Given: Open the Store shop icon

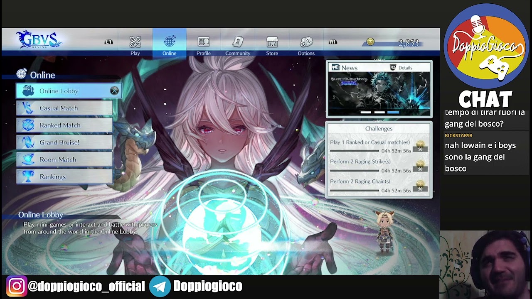Looking at the screenshot, I should pos(272,42).
